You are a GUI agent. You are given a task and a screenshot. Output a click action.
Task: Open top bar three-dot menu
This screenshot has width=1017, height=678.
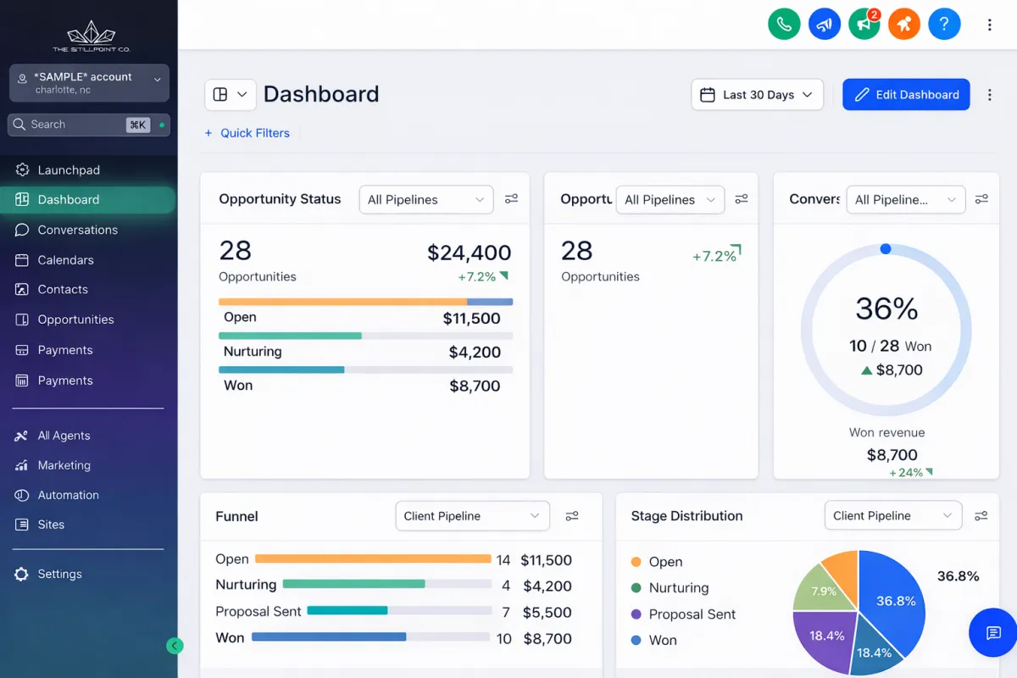[989, 25]
